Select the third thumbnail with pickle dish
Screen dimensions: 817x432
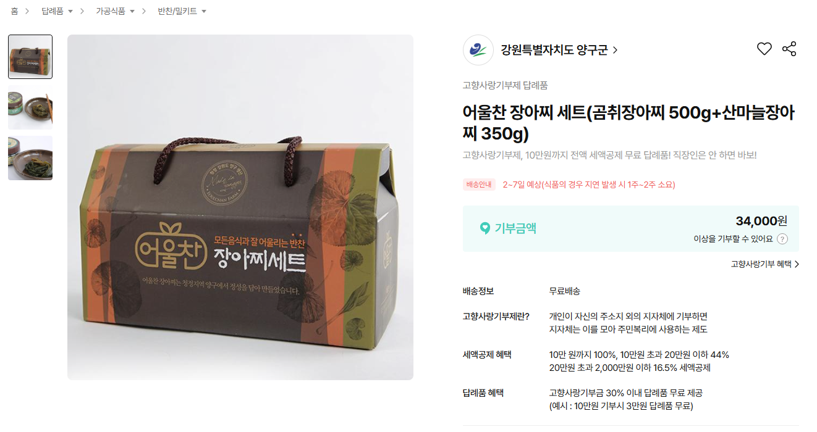(x=30, y=158)
